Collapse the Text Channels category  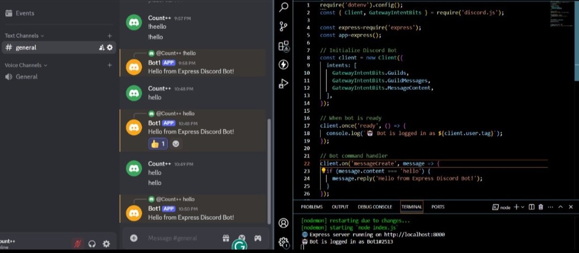point(24,36)
